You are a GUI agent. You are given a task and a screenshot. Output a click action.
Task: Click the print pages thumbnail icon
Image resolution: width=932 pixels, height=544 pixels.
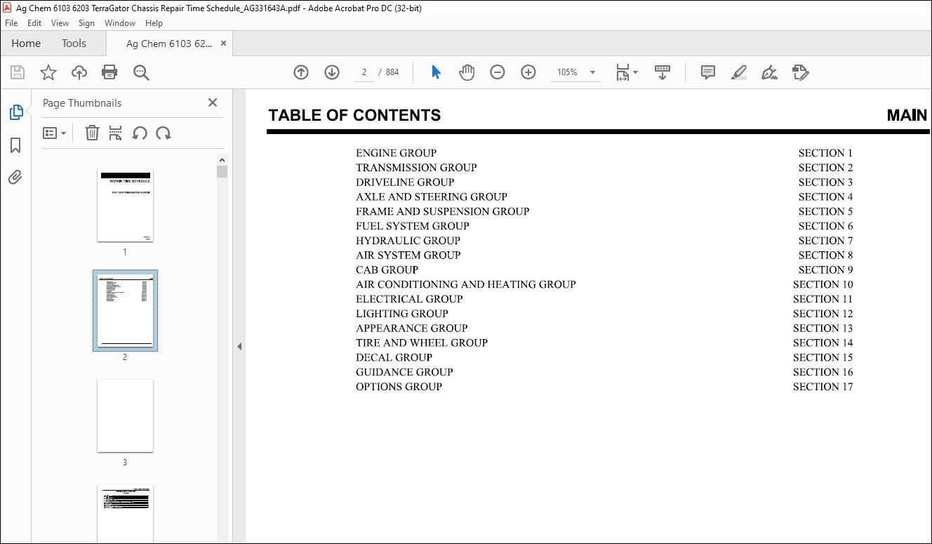click(x=116, y=133)
